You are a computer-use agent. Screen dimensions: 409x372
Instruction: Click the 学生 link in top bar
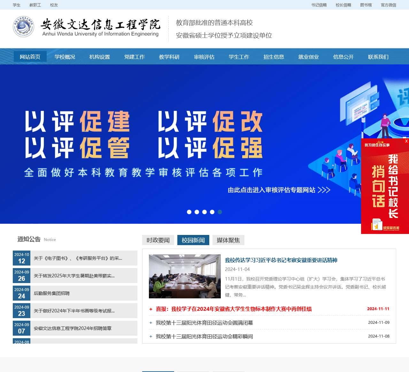(x=17, y=5)
